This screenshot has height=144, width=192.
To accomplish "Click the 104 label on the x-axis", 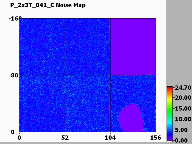I will (110, 137).
